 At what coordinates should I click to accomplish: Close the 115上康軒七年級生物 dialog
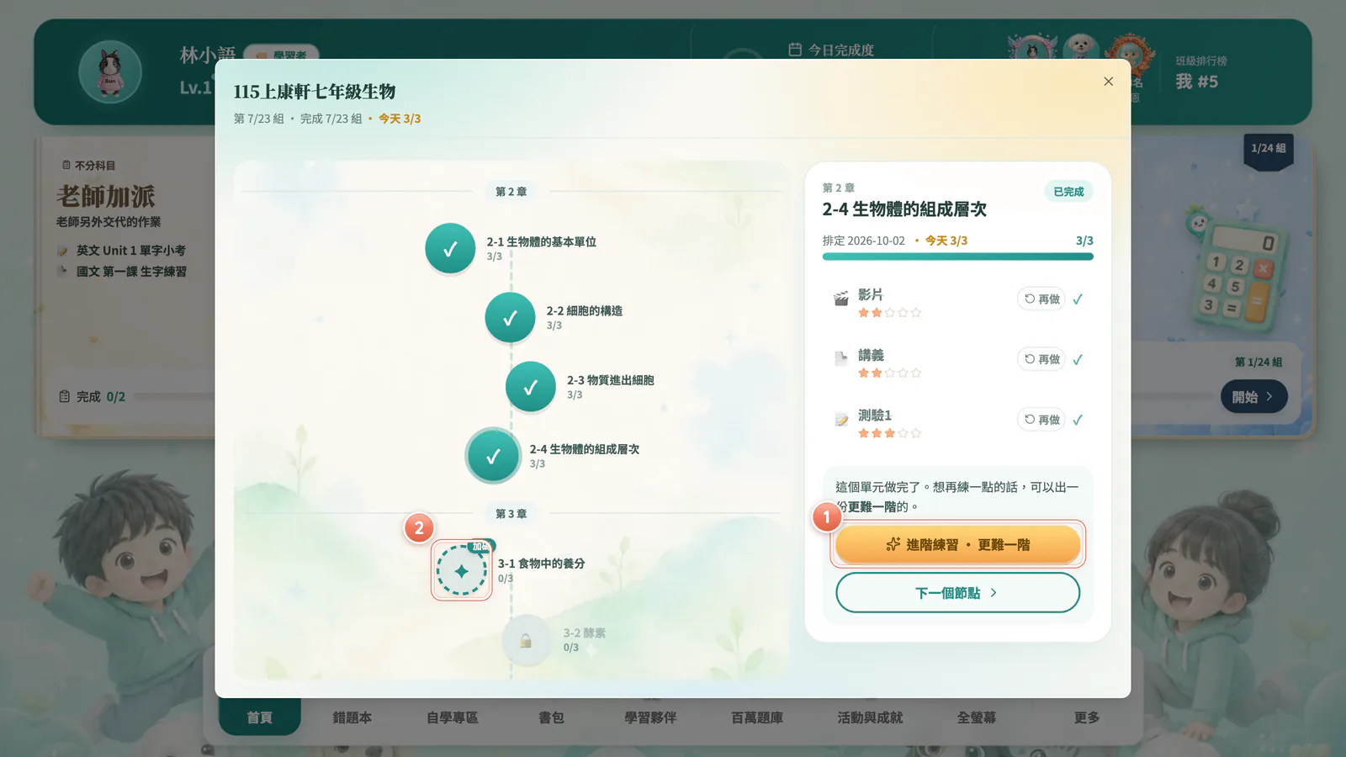(x=1108, y=82)
